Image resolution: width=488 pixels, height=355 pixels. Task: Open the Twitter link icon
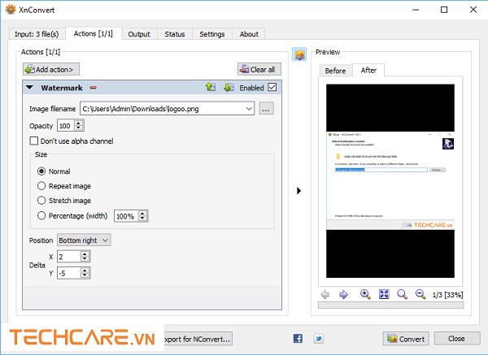click(319, 338)
